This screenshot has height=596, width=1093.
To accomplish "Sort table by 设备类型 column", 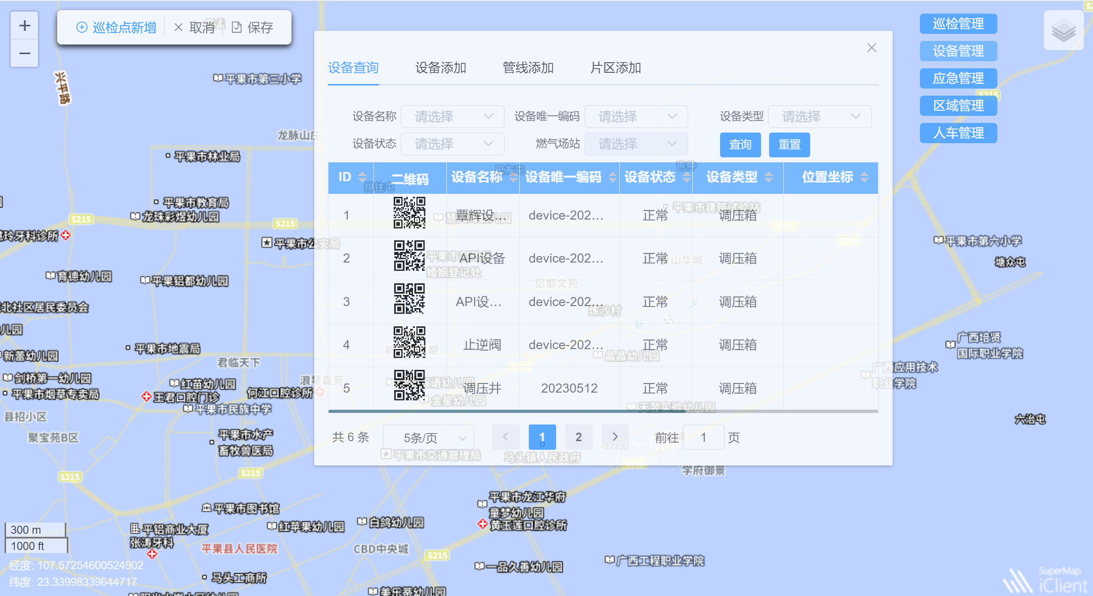I will [769, 177].
